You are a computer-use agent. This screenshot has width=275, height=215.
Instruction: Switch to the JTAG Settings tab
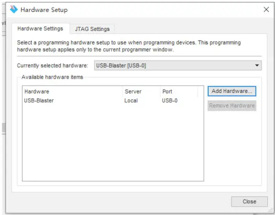pyautogui.click(x=92, y=29)
